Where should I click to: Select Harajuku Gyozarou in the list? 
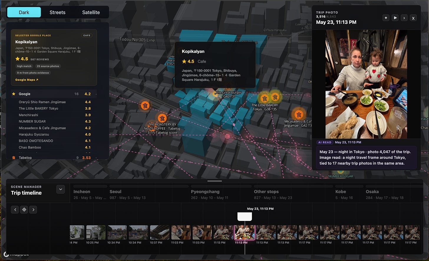[x=54, y=134]
